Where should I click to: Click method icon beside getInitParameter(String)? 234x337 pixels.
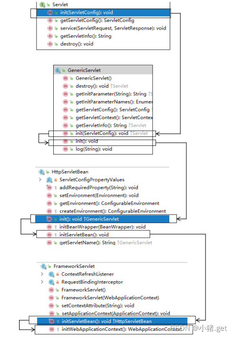point(66,94)
